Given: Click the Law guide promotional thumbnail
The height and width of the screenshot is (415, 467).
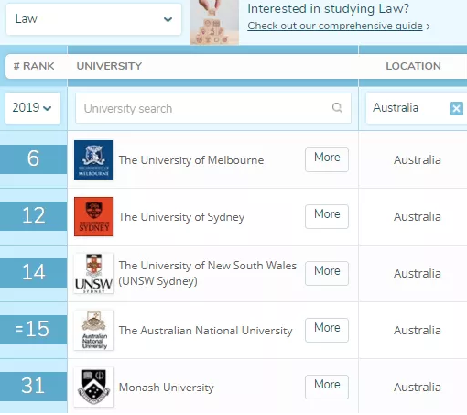Looking at the screenshot, I should 214,22.
